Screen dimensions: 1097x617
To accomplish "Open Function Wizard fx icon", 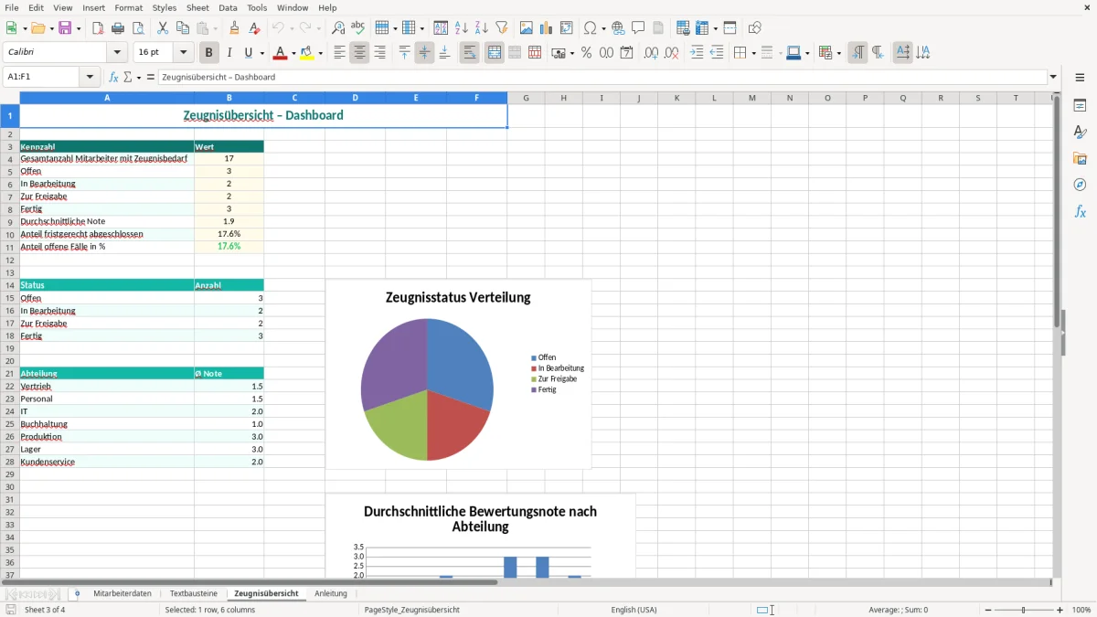I will tap(114, 77).
